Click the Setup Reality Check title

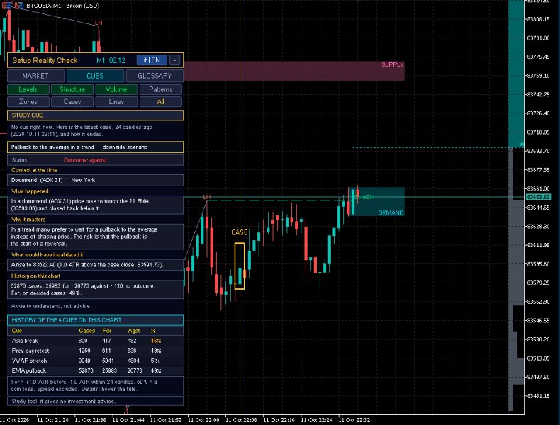(45, 60)
